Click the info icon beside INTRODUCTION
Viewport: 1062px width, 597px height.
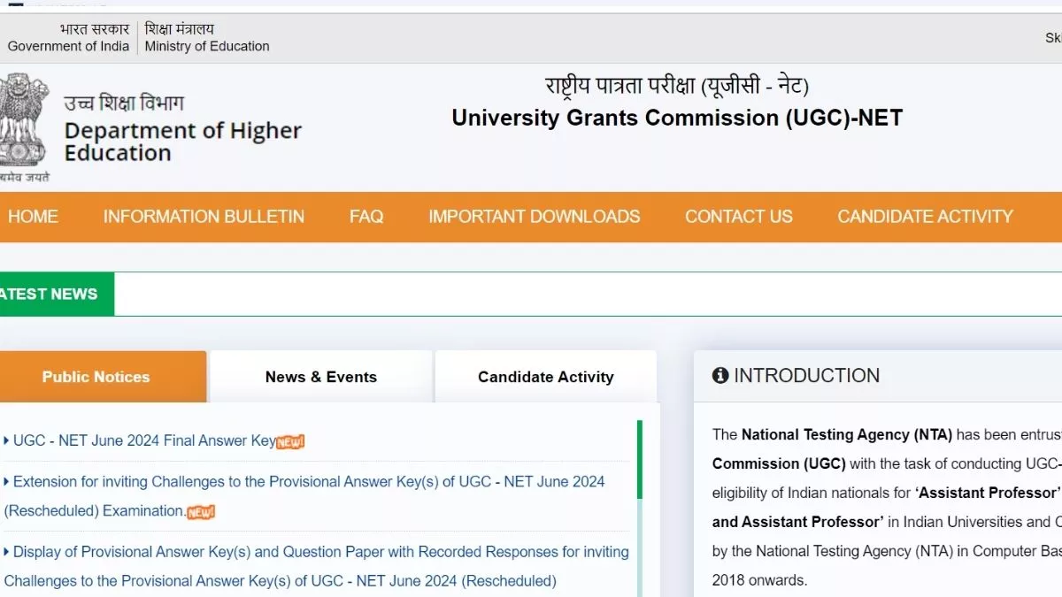pos(720,376)
